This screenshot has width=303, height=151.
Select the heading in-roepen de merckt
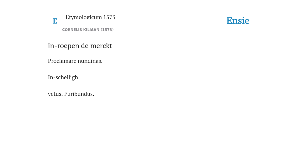click(x=80, y=46)
